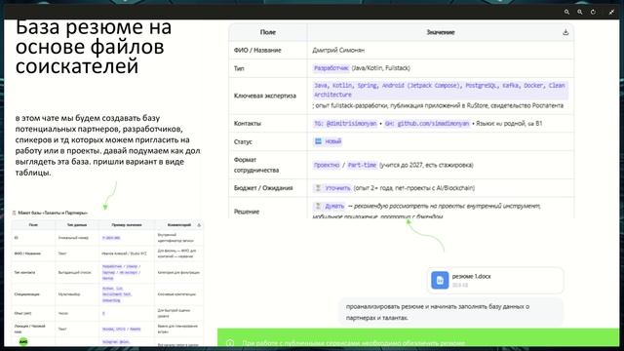
Task: Click the 'Поле' column header
Action: pyautogui.click(x=268, y=32)
